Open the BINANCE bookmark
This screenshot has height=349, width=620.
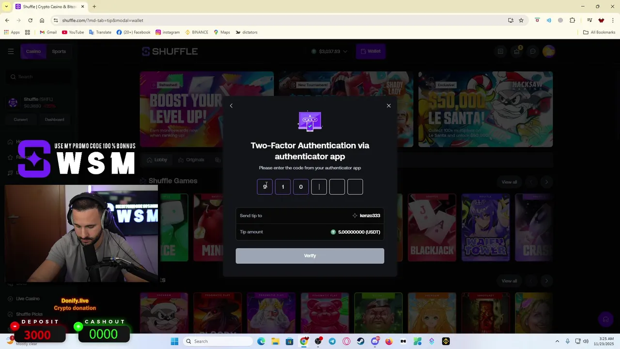197,32
